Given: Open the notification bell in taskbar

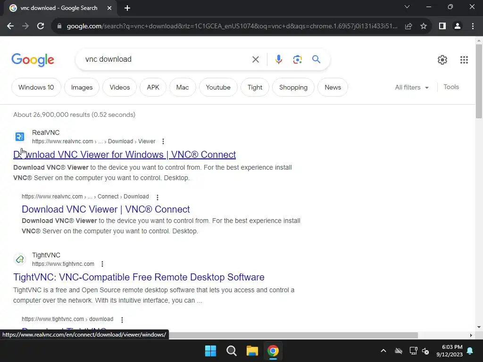Looking at the screenshot, I should [x=470, y=351].
